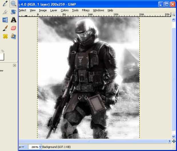This screenshot has width=177, height=151.
Task: Open the Tools menu
Action: pos(75,10)
